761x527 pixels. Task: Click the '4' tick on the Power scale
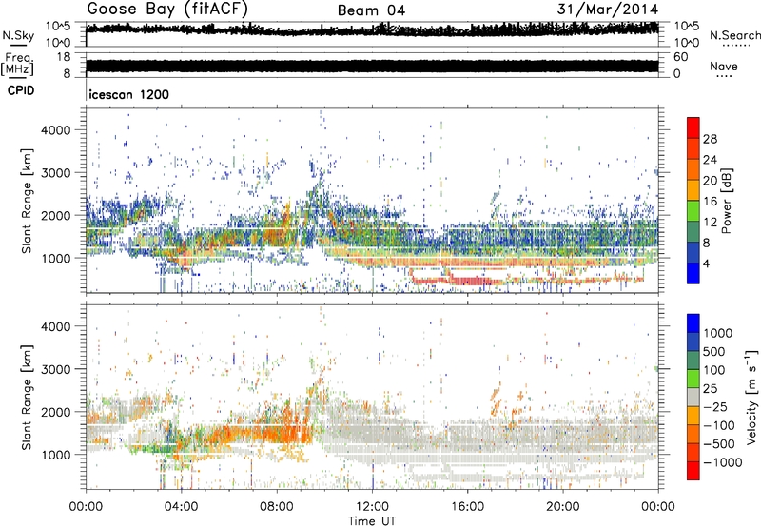[x=707, y=263]
